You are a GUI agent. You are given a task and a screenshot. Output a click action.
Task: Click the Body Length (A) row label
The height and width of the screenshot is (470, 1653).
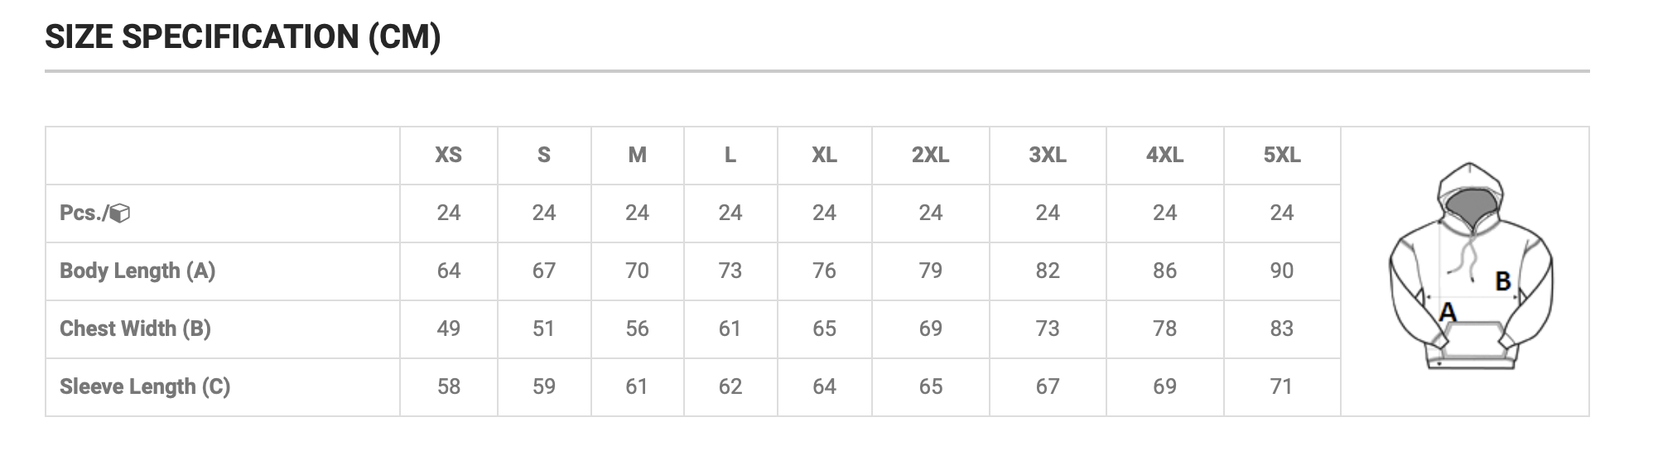coord(137,271)
